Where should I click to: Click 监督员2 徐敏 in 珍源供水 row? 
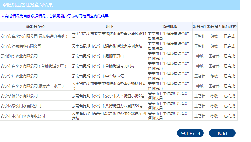click(x=214, y=96)
